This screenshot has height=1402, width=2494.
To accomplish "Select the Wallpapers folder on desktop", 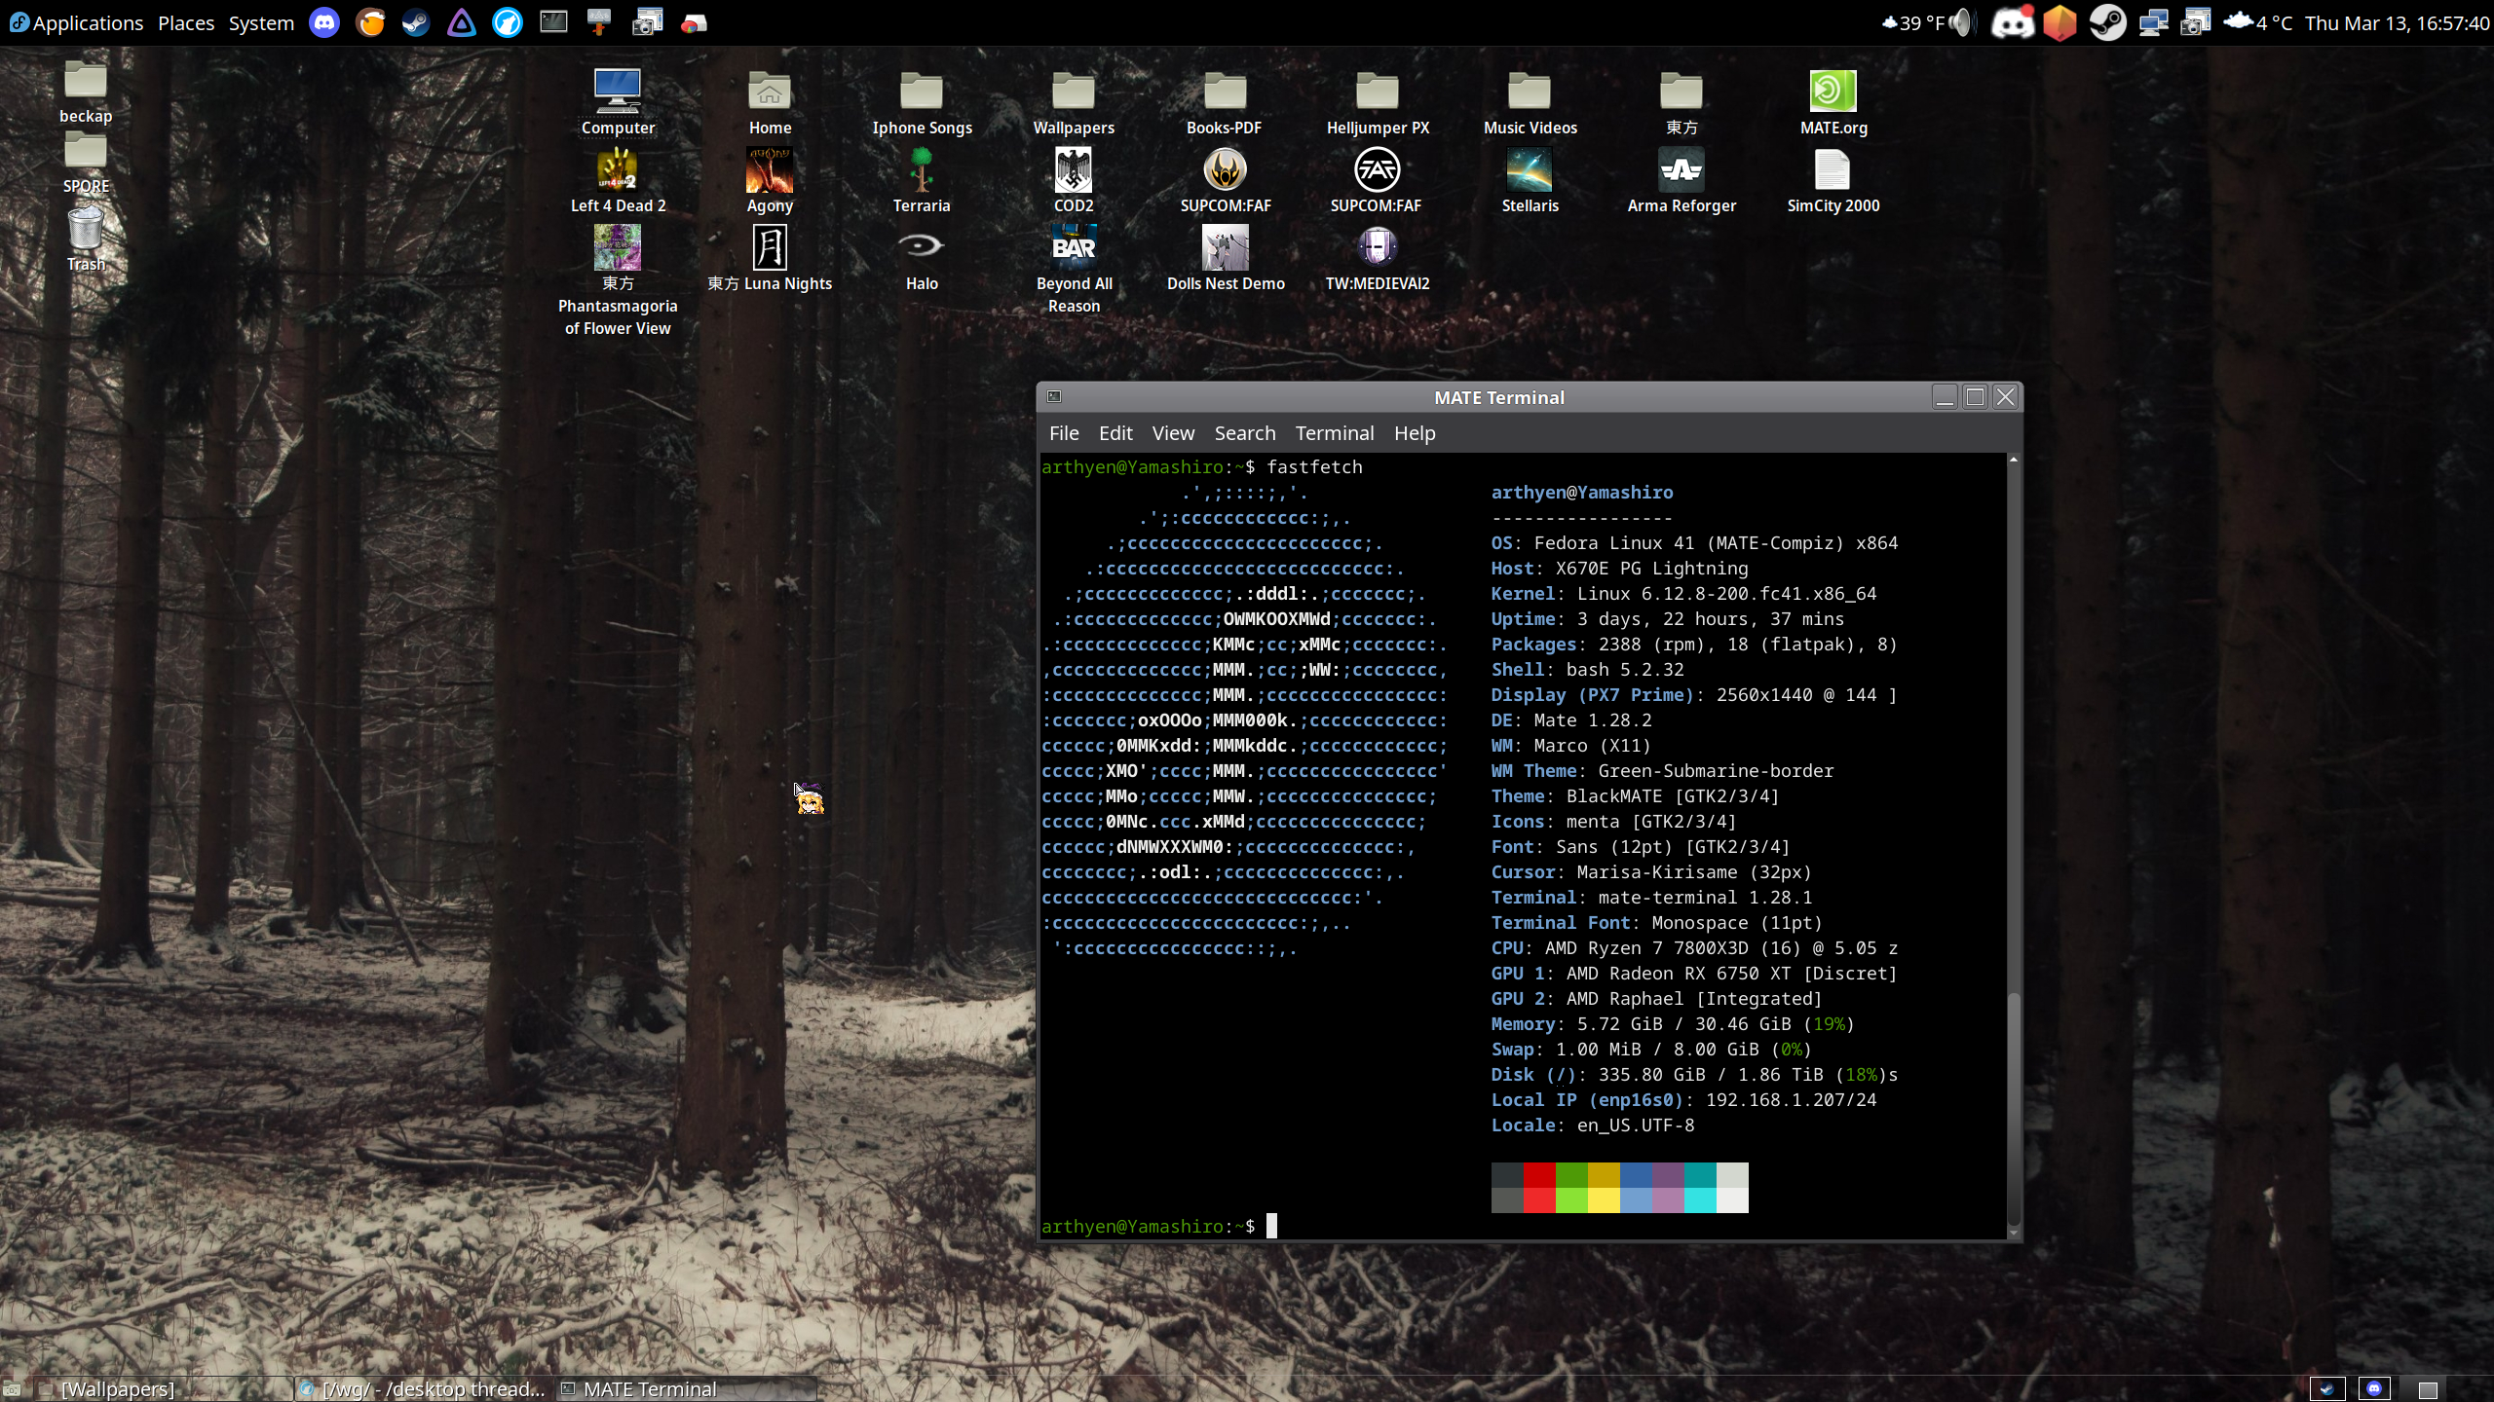I will pos(1074,103).
